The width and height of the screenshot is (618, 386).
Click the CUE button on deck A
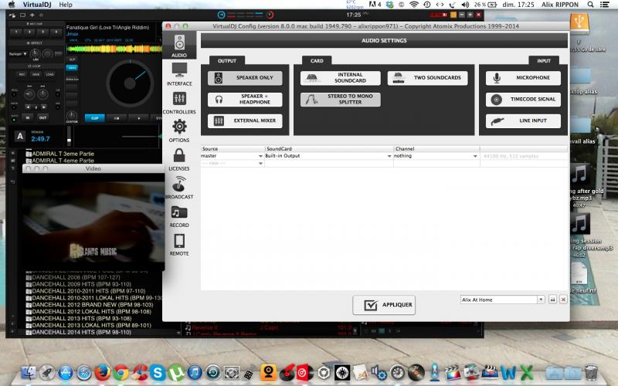point(94,118)
